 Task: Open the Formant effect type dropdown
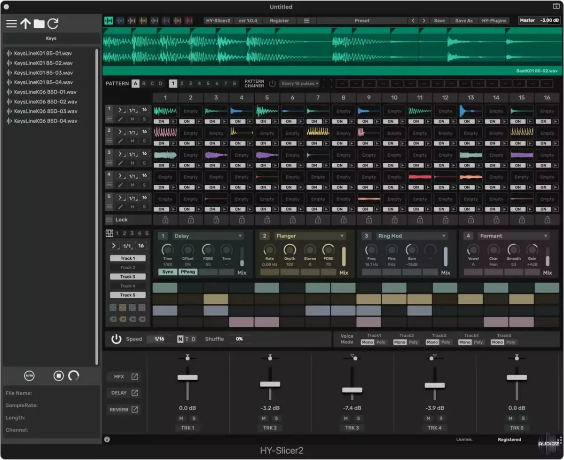tap(514, 236)
